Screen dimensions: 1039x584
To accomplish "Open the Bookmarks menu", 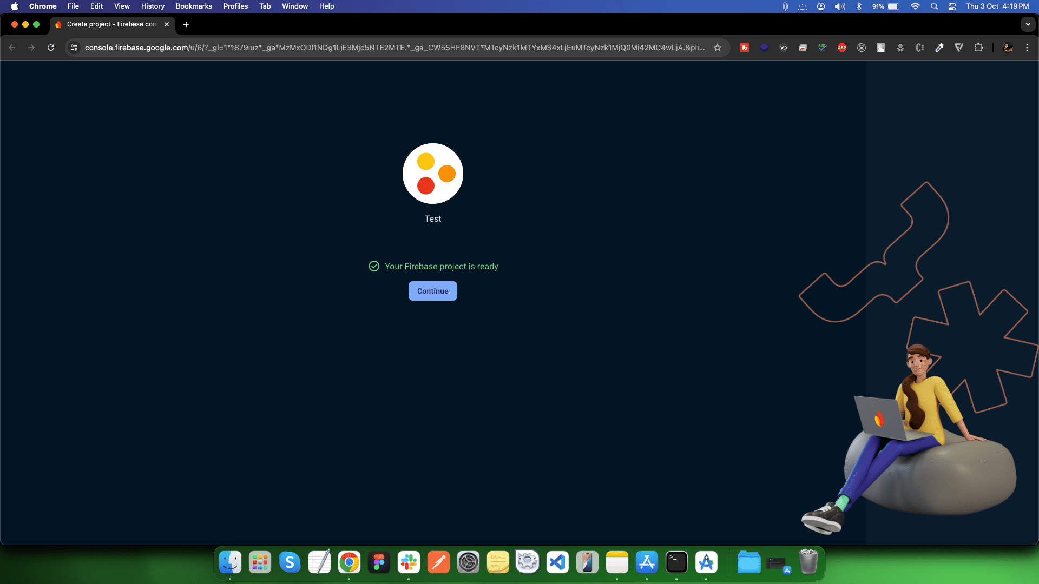I will point(193,6).
